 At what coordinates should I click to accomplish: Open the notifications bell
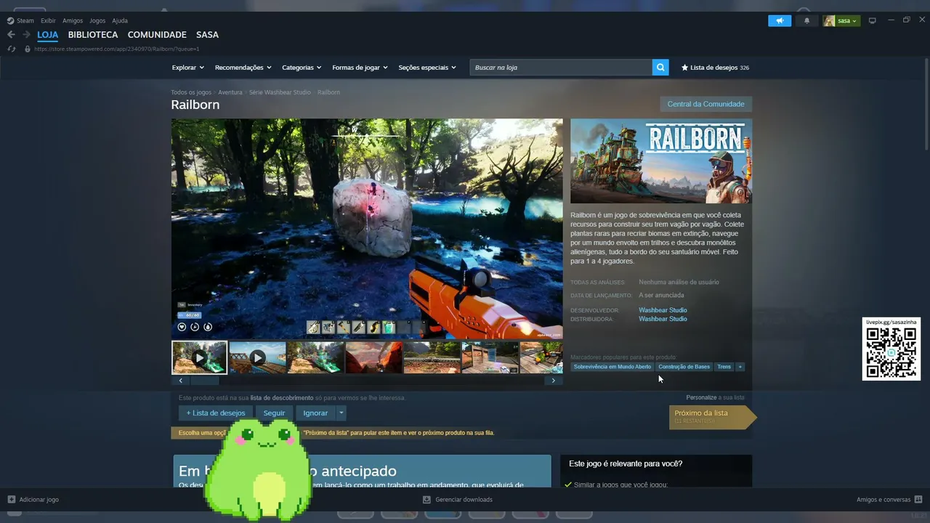tap(806, 21)
